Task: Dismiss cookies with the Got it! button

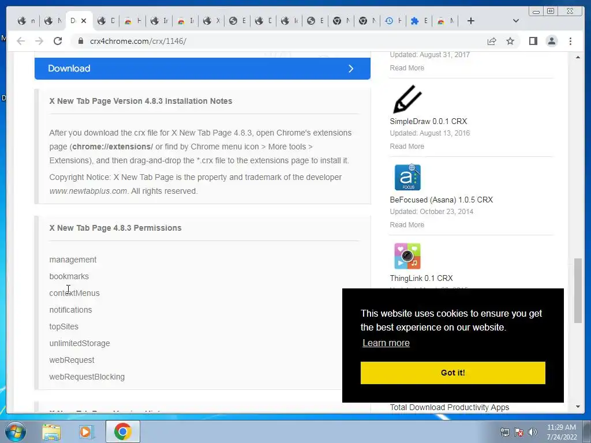Action: (452, 373)
